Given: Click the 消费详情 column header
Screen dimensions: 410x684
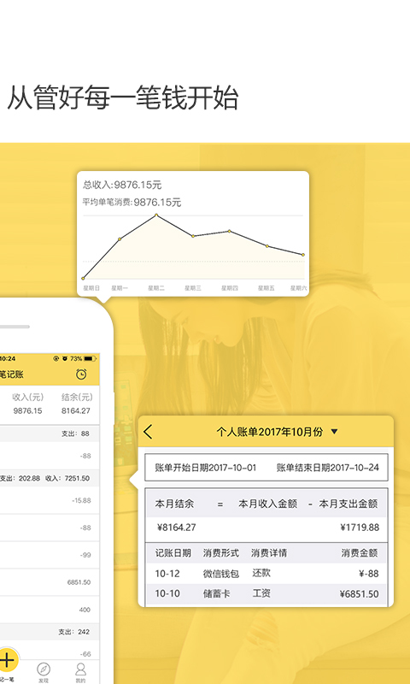Looking at the screenshot, I should click(269, 553).
